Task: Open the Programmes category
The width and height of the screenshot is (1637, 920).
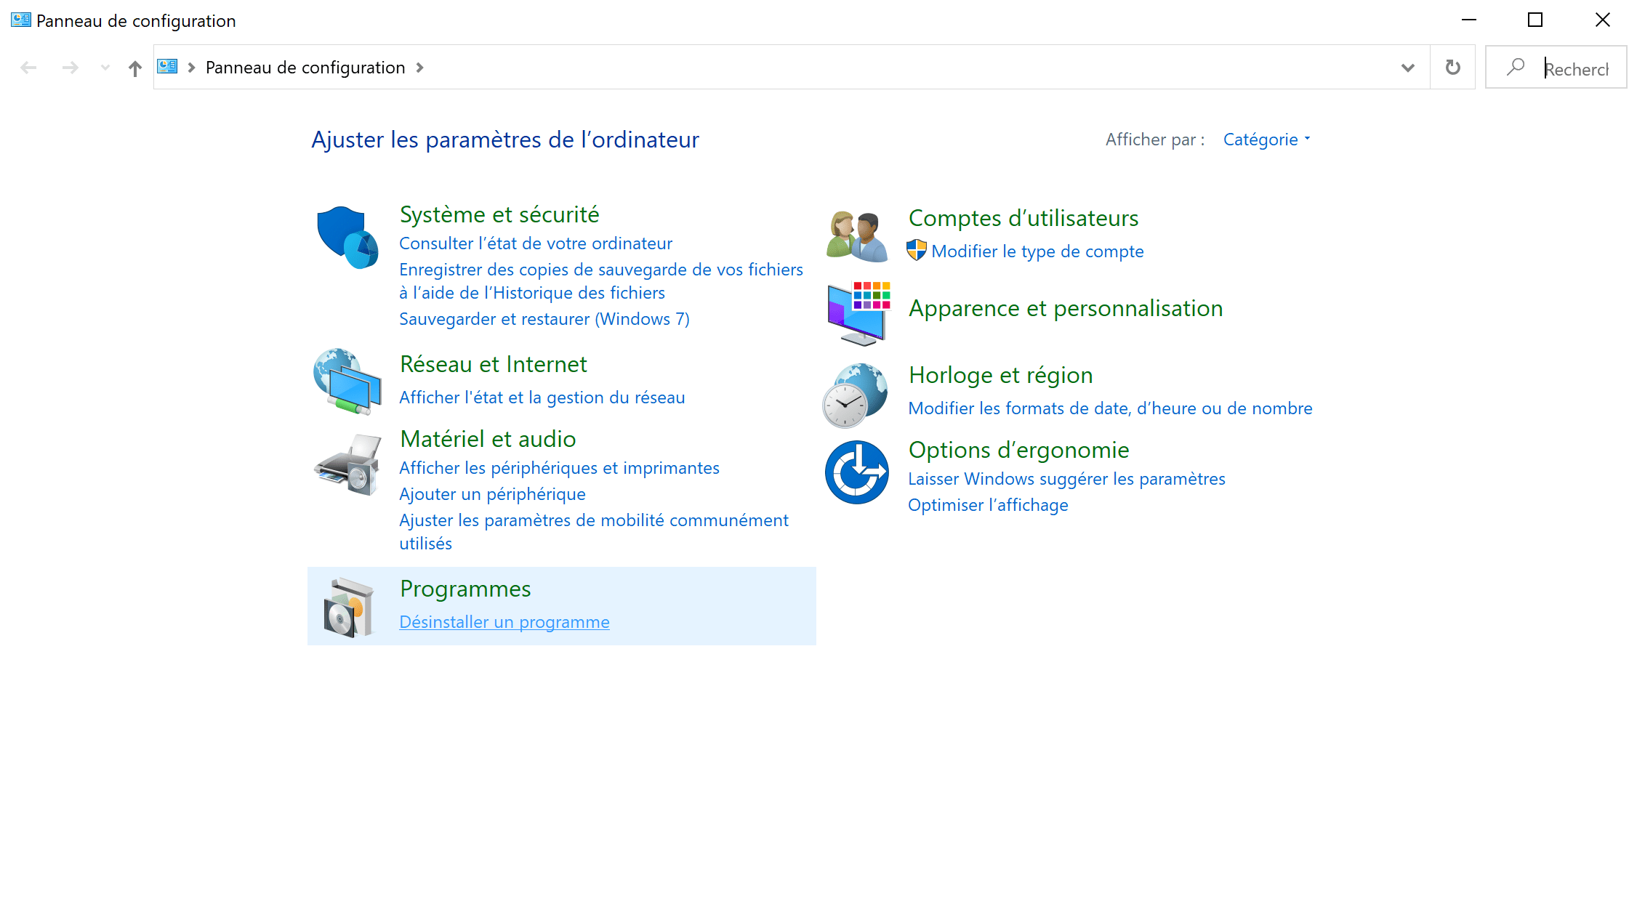Action: click(x=465, y=589)
